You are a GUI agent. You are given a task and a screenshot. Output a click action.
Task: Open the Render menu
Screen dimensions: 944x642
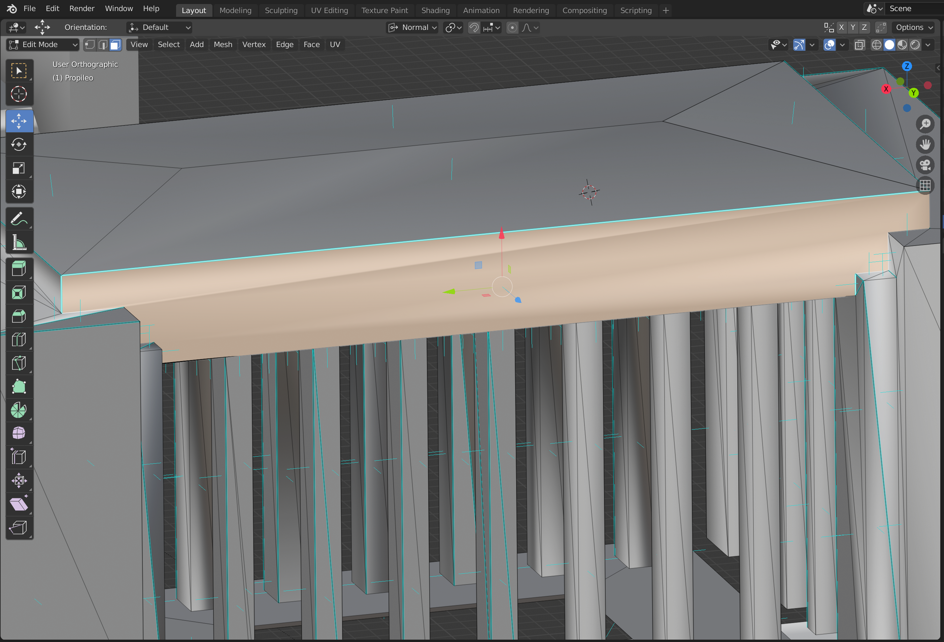(x=82, y=8)
